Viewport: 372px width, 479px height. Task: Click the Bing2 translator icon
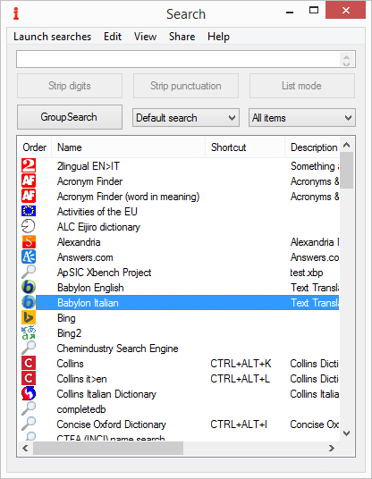[29, 333]
